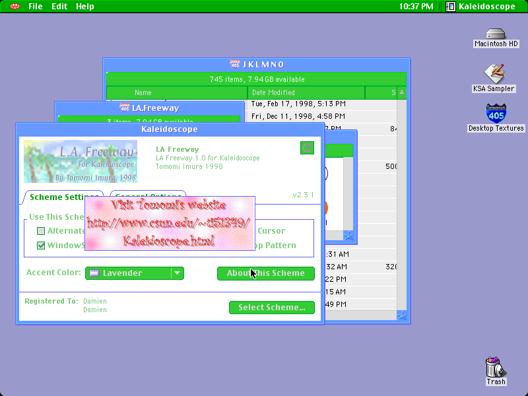Click the Select Scheme... button
This screenshot has height=396, width=528.
point(272,308)
